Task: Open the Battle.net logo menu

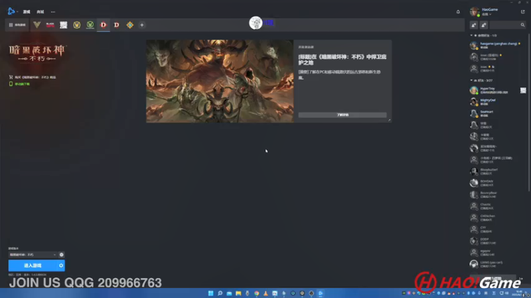Action: point(12,11)
